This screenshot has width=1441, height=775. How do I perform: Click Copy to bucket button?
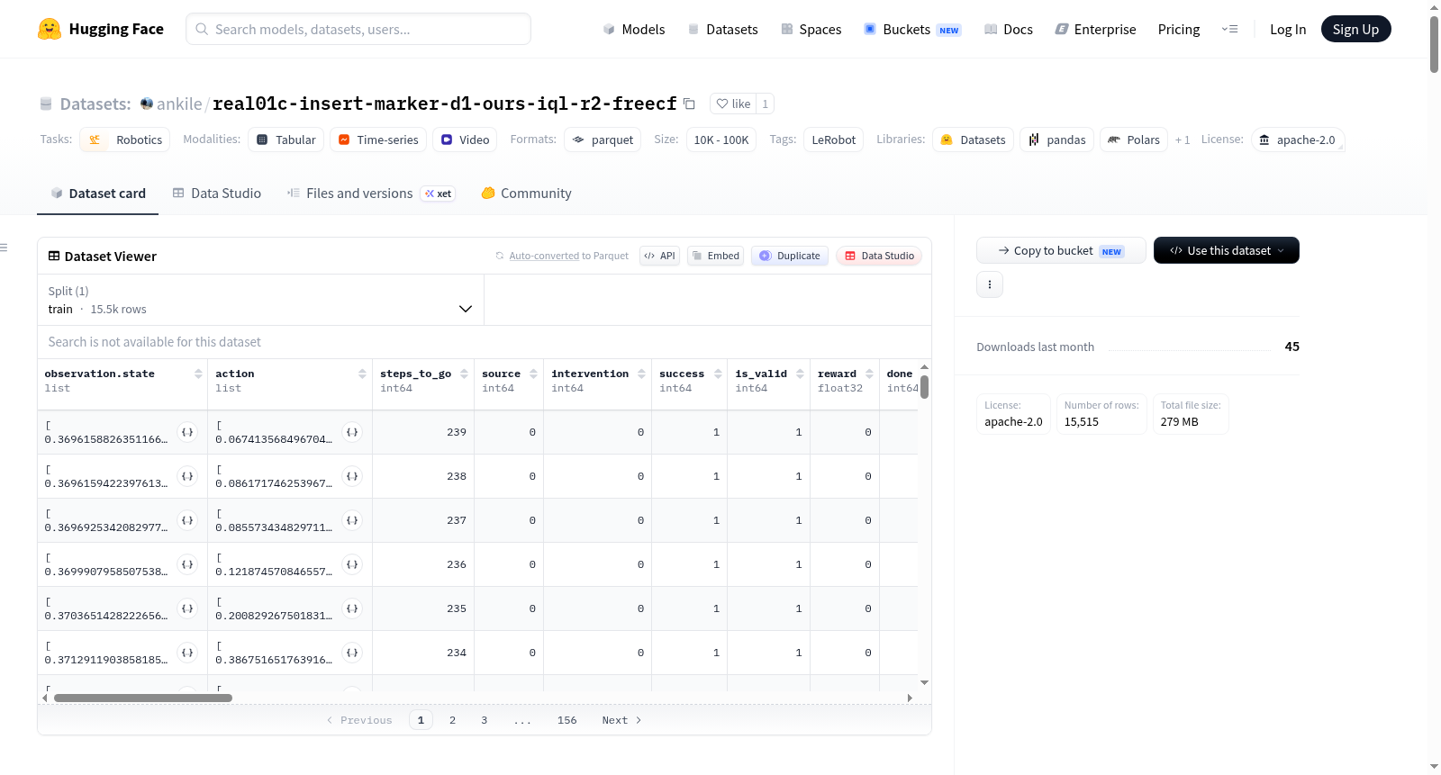coord(1061,250)
